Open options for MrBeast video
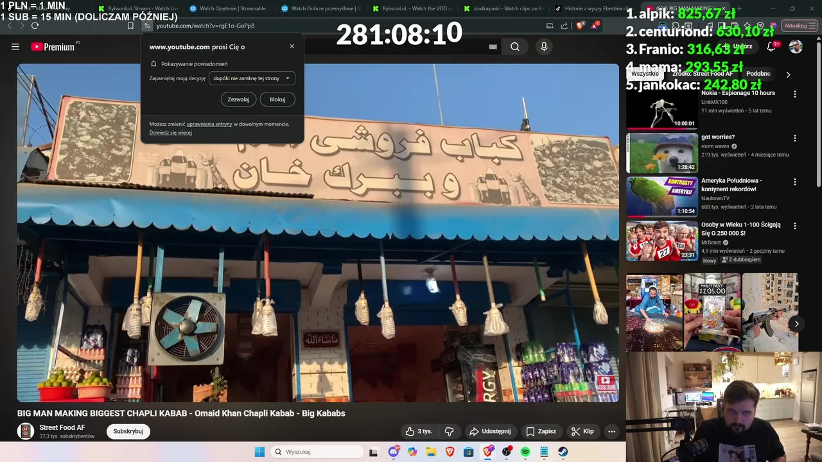 tap(794, 226)
